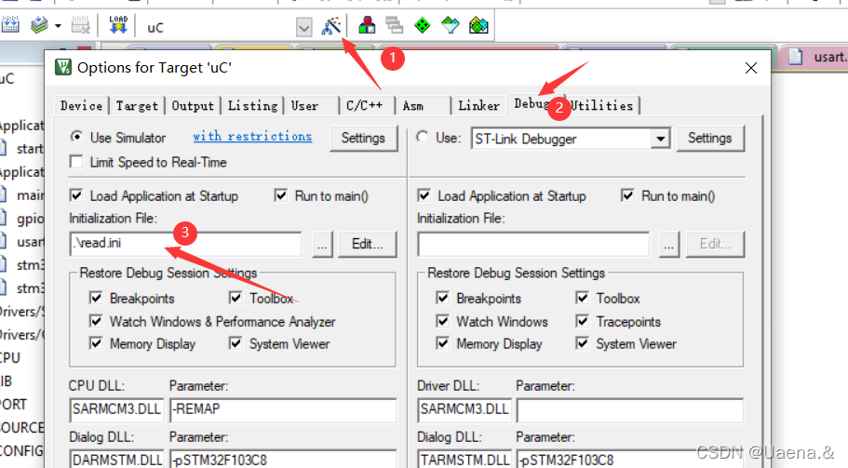Uncheck simulator Toolbox restore option
Image resolution: width=848 pixels, height=468 pixels.
236,298
